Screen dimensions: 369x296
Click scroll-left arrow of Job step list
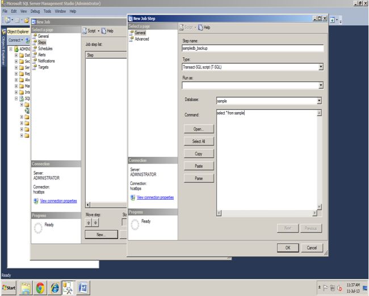[x=87, y=205]
